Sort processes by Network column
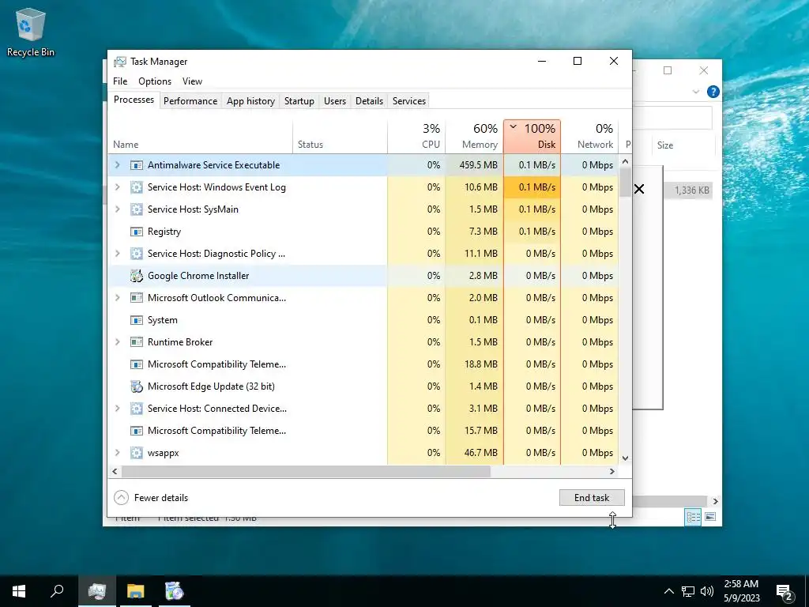 click(589, 137)
